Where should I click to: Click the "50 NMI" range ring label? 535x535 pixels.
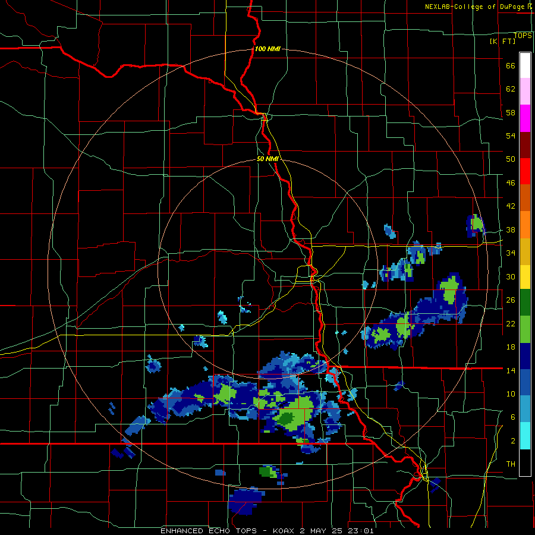coord(268,159)
